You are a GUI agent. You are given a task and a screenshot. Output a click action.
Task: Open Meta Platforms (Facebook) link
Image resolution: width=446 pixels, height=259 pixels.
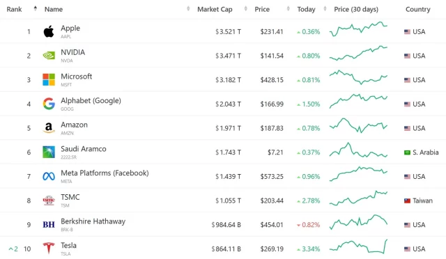[x=105, y=173]
